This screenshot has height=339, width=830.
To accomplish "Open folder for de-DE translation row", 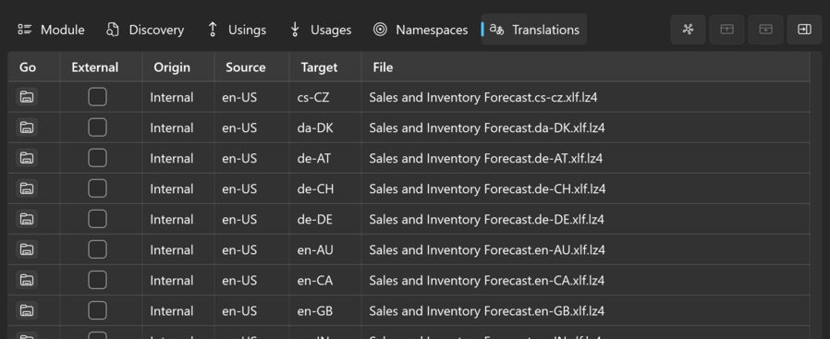I will [x=27, y=219].
